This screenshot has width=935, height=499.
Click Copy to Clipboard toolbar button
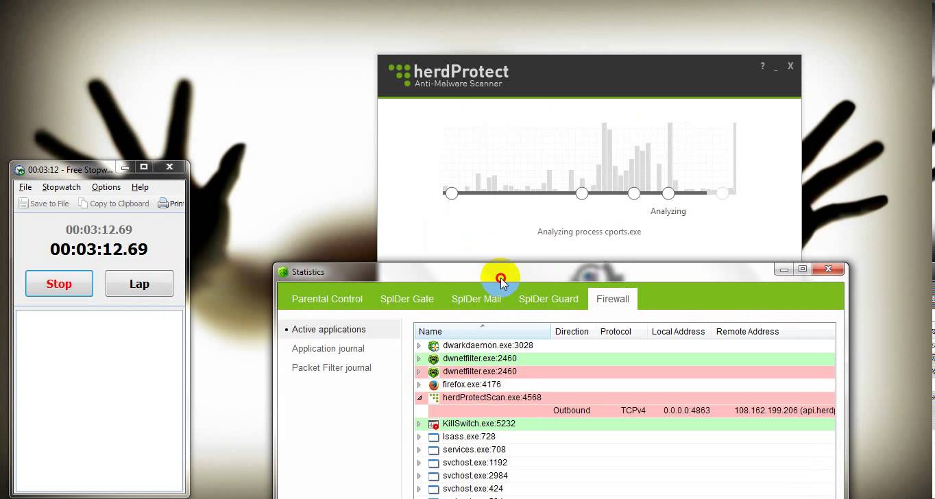(114, 204)
